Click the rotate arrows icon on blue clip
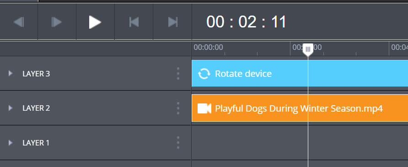This screenshot has height=167, width=408. (x=204, y=74)
